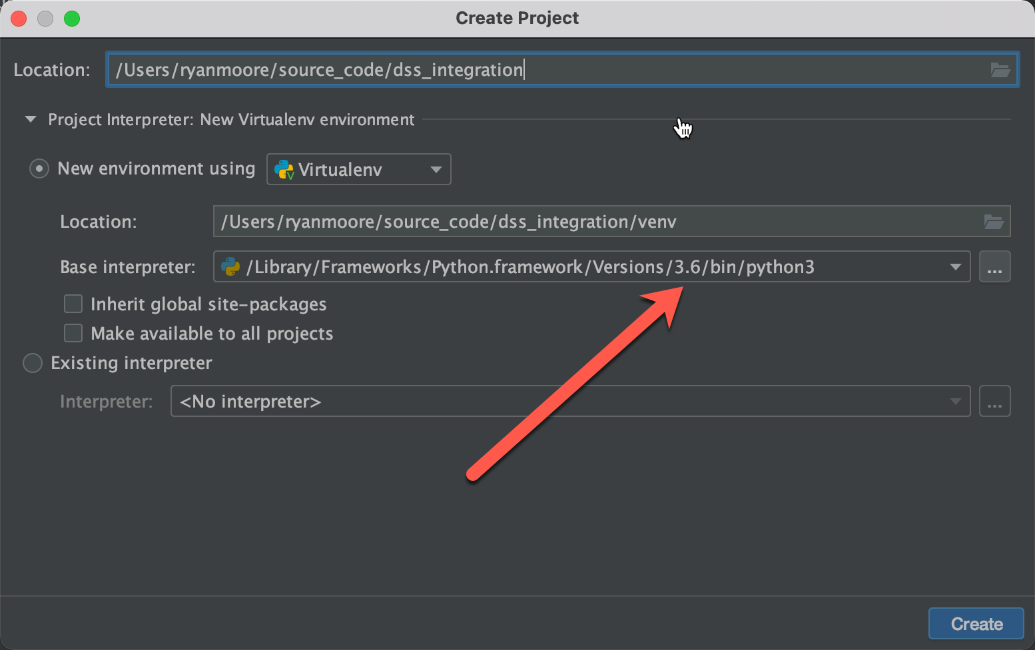Click the gray minimize window button
The width and height of the screenshot is (1035, 650).
click(45, 19)
